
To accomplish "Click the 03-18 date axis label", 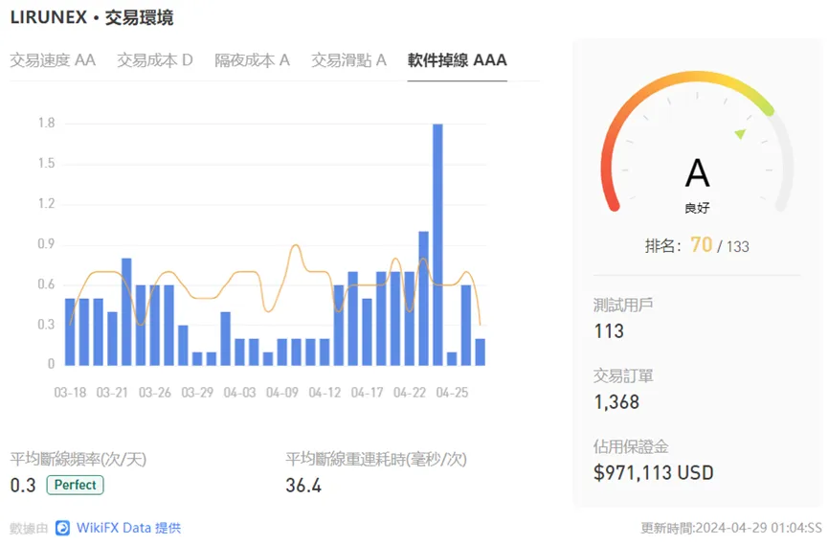I will 70,393.
